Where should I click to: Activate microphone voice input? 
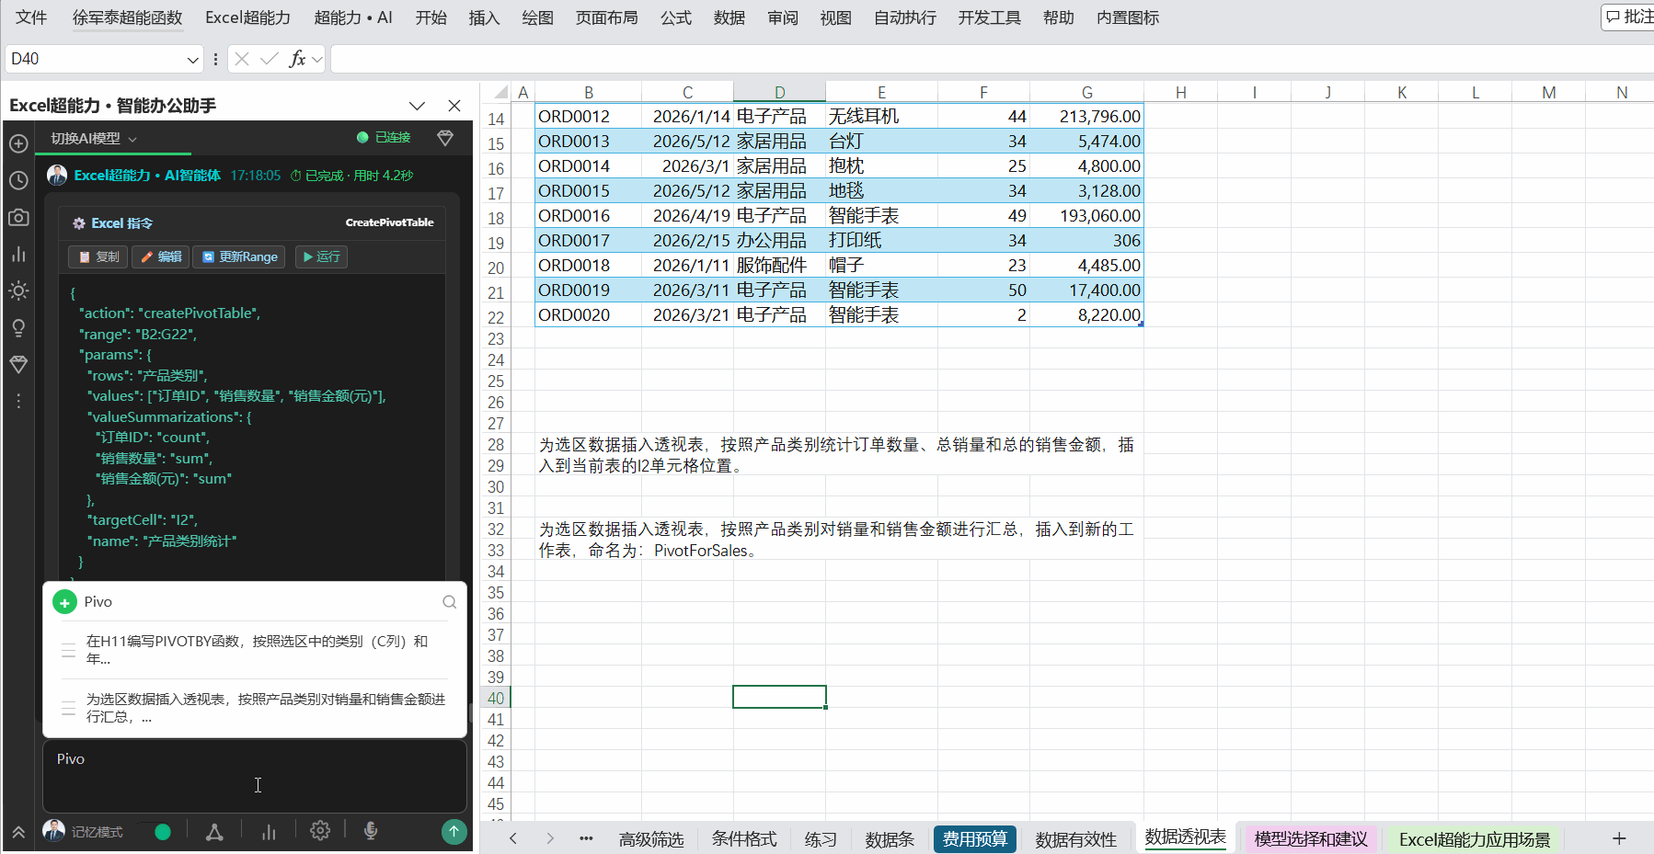[371, 831]
